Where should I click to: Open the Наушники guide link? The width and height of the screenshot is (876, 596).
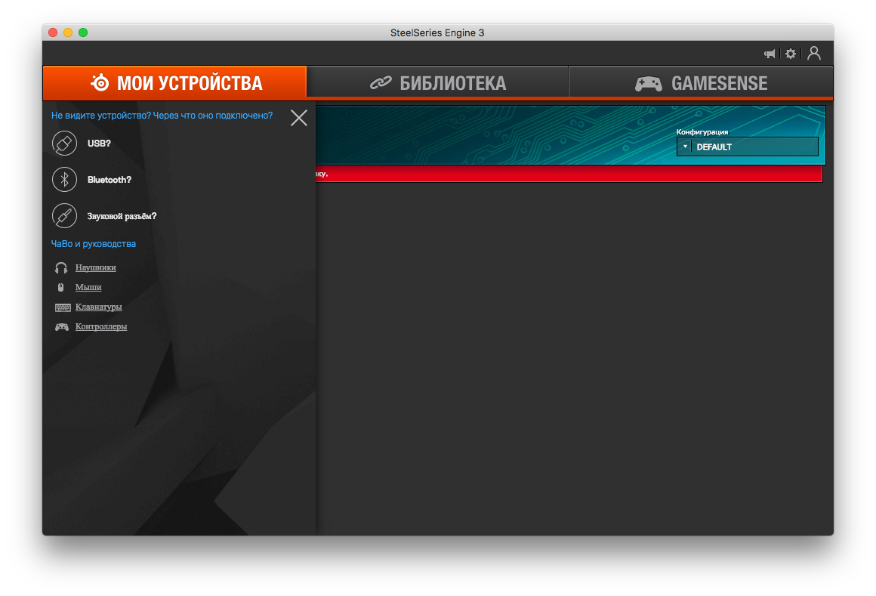(x=96, y=267)
